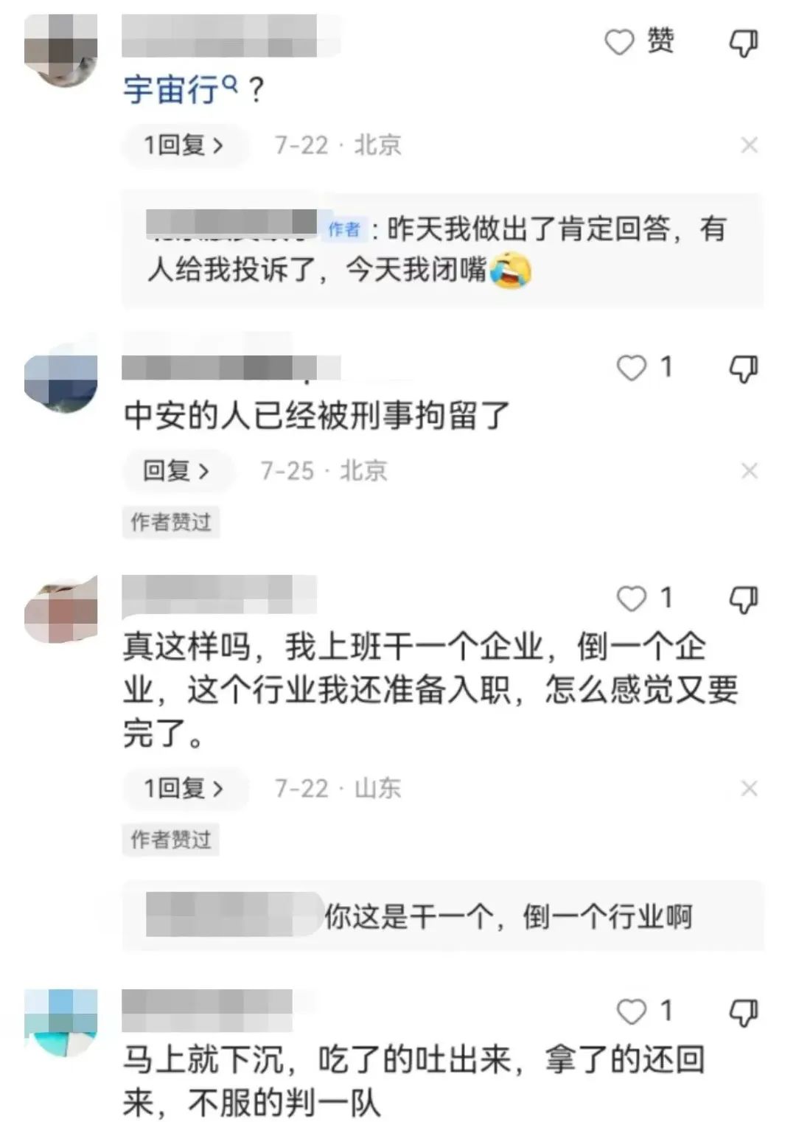Open the author reply 昨天我做出了肯定回答
Screen dimensions: 796x1122
[x=442, y=250]
